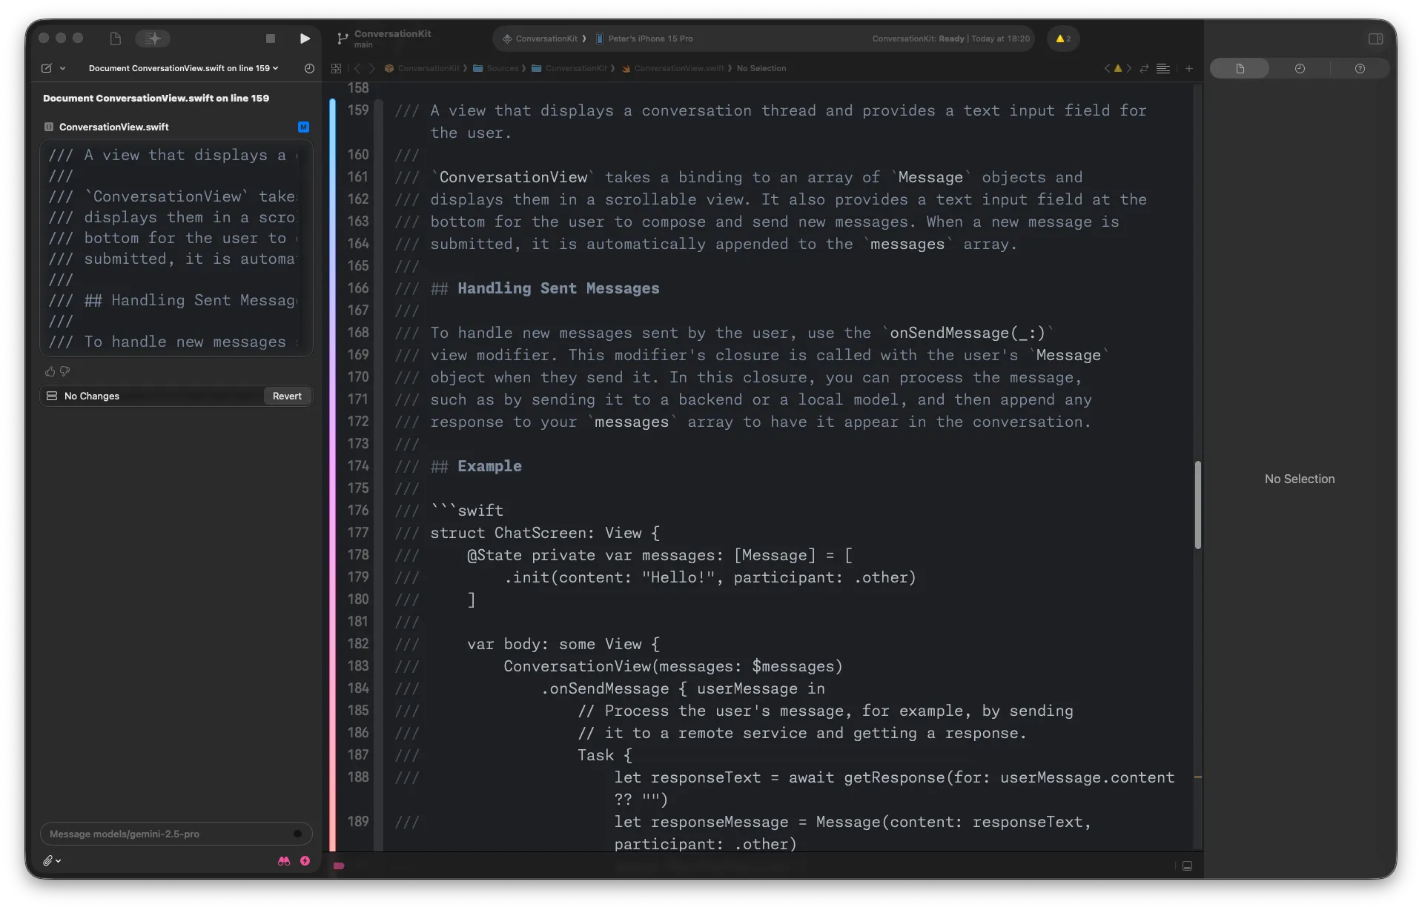1422x910 pixels.
Task: Switch to the History inspector tab
Action: click(x=1300, y=68)
